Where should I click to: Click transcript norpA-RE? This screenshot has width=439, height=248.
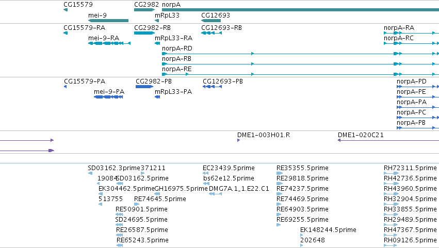(176, 69)
